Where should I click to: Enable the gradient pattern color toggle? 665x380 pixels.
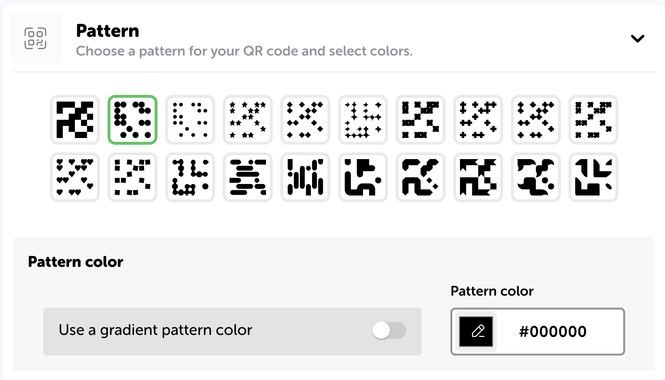[389, 331]
